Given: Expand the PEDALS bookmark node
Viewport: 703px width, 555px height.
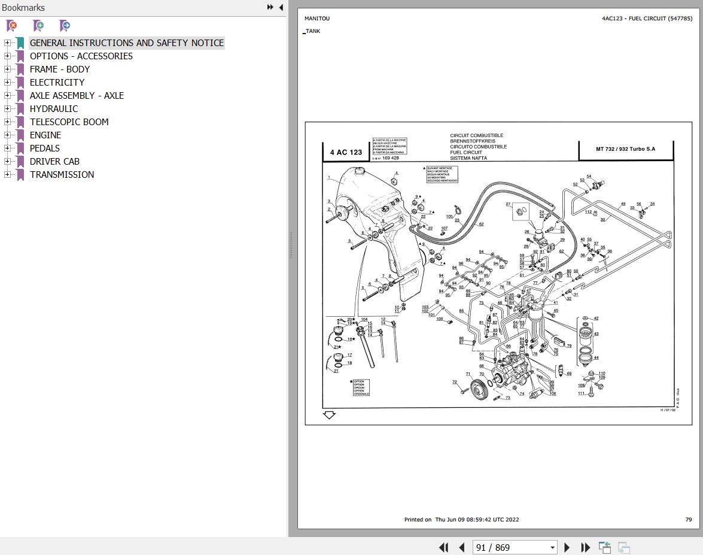Looking at the screenshot, I should (7, 148).
